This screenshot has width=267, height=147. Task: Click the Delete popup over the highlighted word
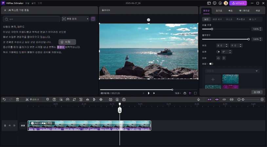[67, 42]
